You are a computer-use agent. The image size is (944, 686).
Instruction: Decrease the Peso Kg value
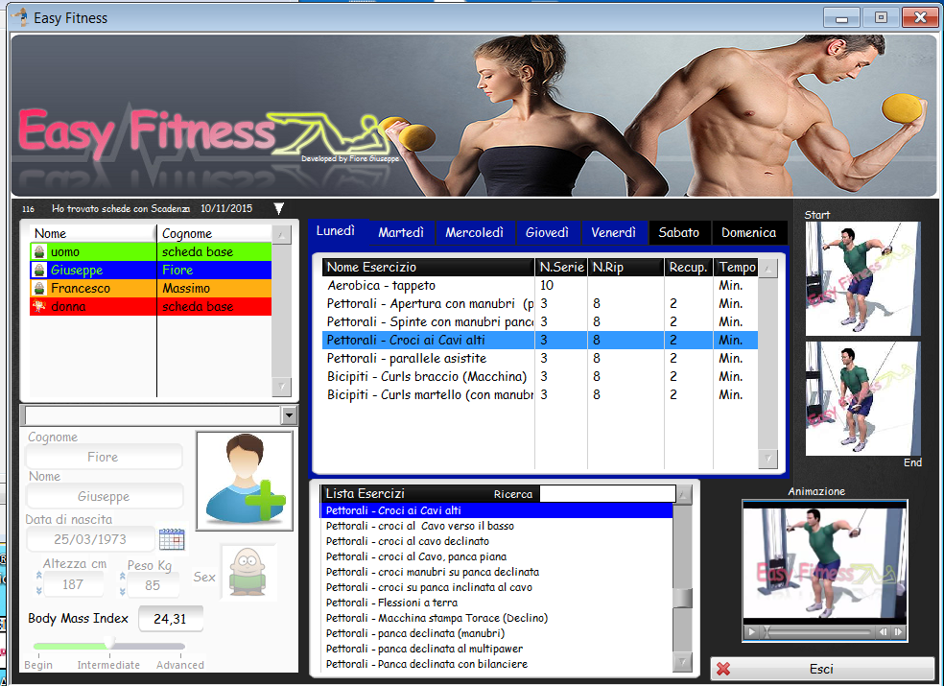(123, 590)
